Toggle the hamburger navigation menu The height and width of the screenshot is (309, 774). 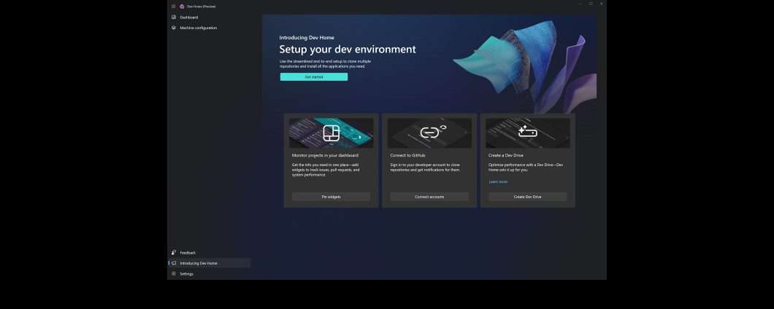[x=173, y=7]
